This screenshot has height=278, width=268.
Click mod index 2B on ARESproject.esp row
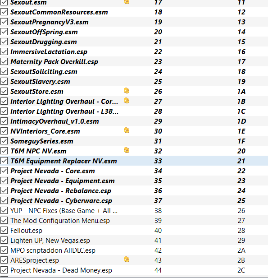pyautogui.click(x=241, y=260)
